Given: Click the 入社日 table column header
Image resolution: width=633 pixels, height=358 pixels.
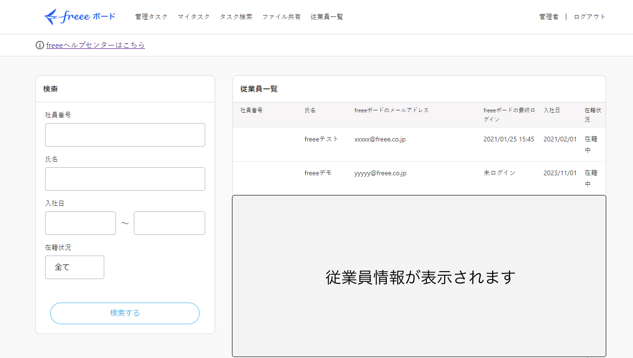Looking at the screenshot, I should click(x=552, y=110).
